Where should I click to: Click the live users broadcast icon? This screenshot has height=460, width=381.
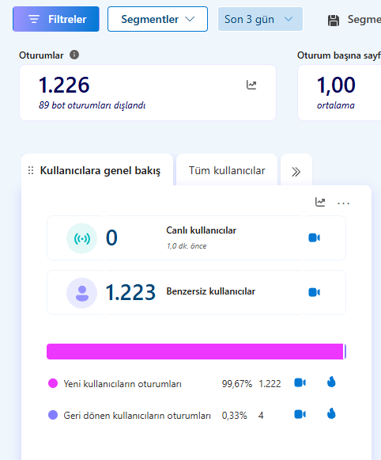(81, 238)
